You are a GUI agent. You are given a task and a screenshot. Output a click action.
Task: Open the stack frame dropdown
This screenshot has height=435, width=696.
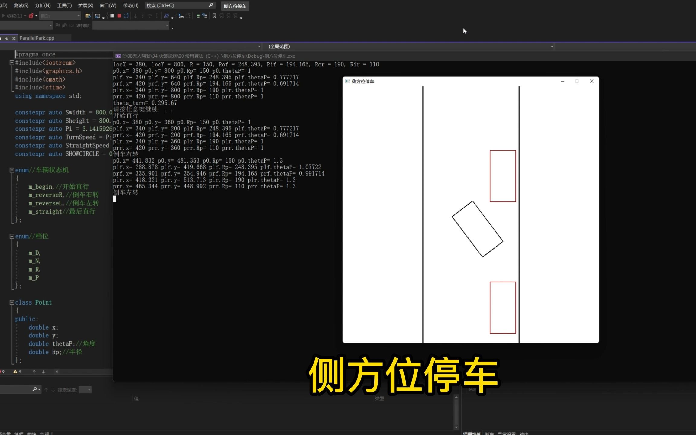[131, 26]
